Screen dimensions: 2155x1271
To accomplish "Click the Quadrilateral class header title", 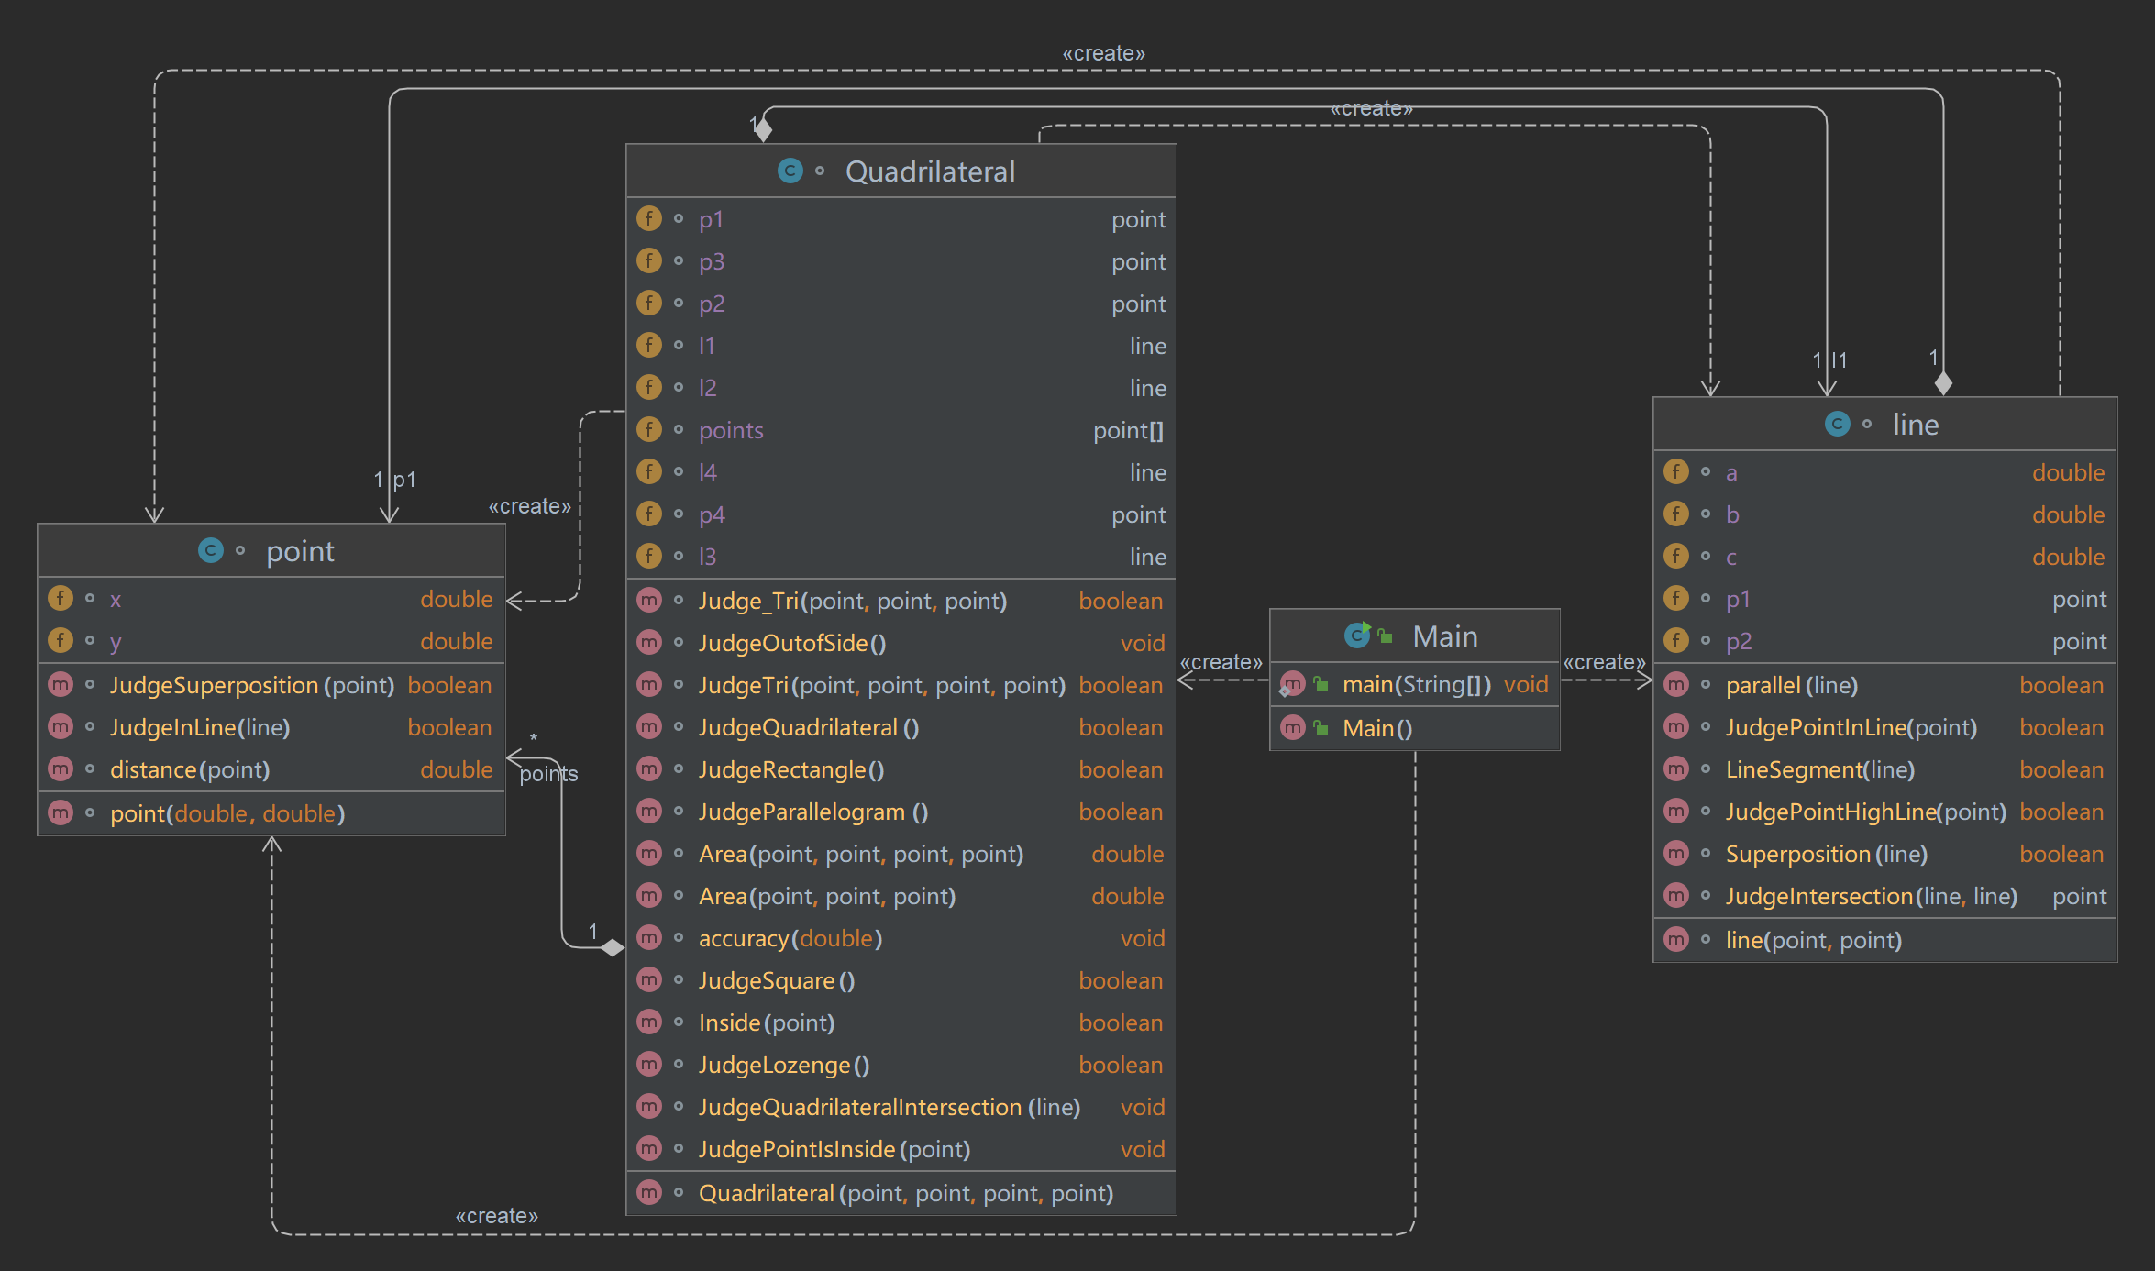I will click(x=930, y=171).
